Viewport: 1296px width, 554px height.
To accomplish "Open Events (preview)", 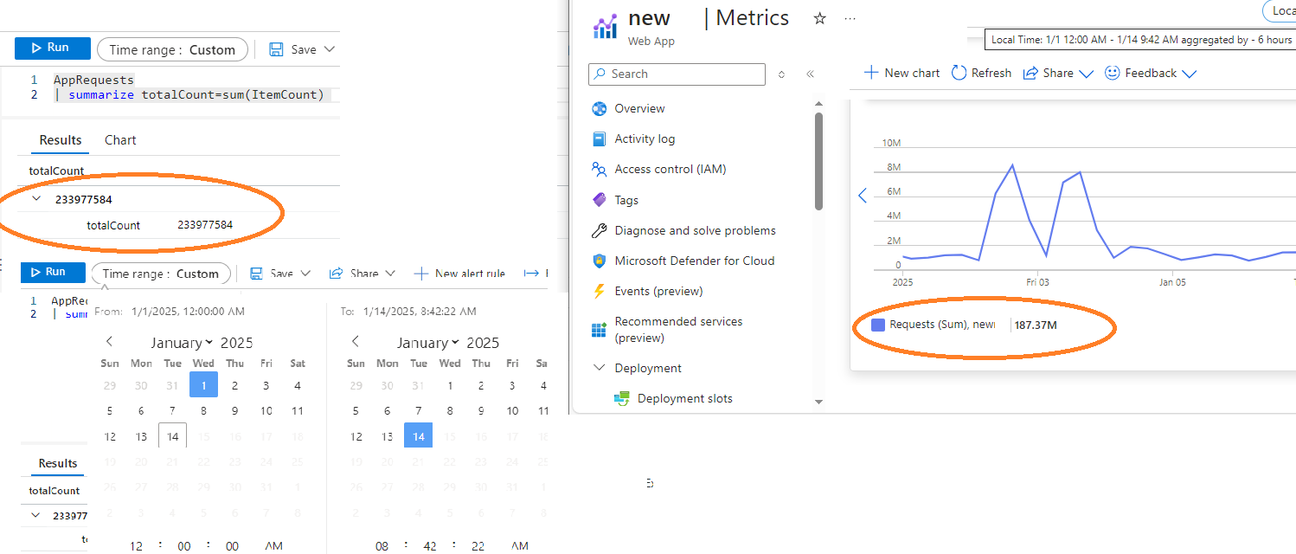I will 658,291.
